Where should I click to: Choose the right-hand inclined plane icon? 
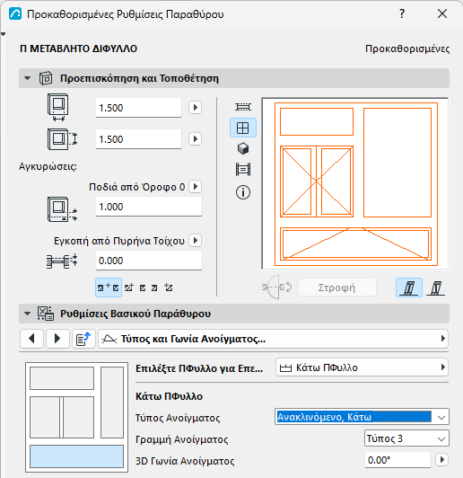pos(435,288)
